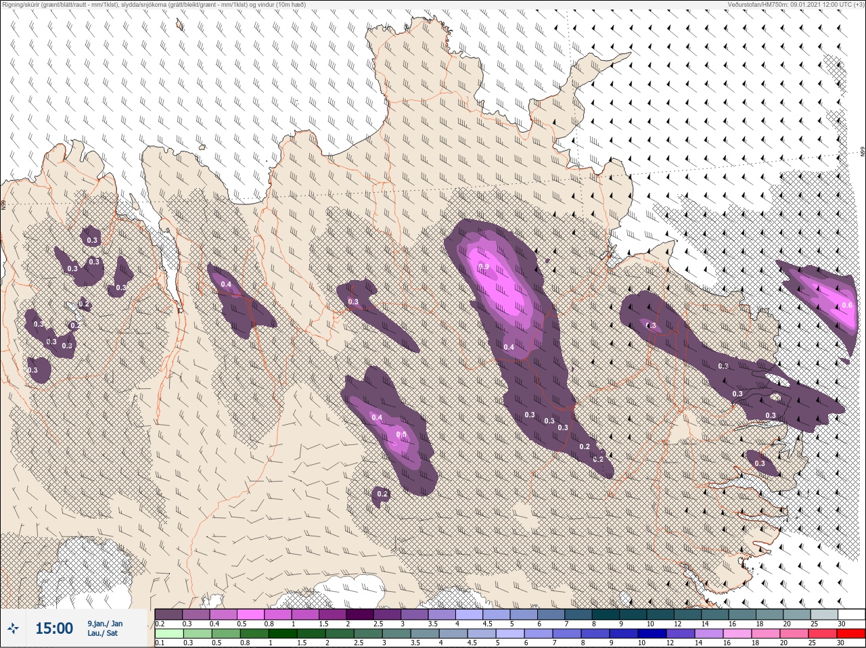Screen dimensions: 866x648
Task: Pick the white 30 swatch ending the snow legend
Action: click(x=853, y=614)
